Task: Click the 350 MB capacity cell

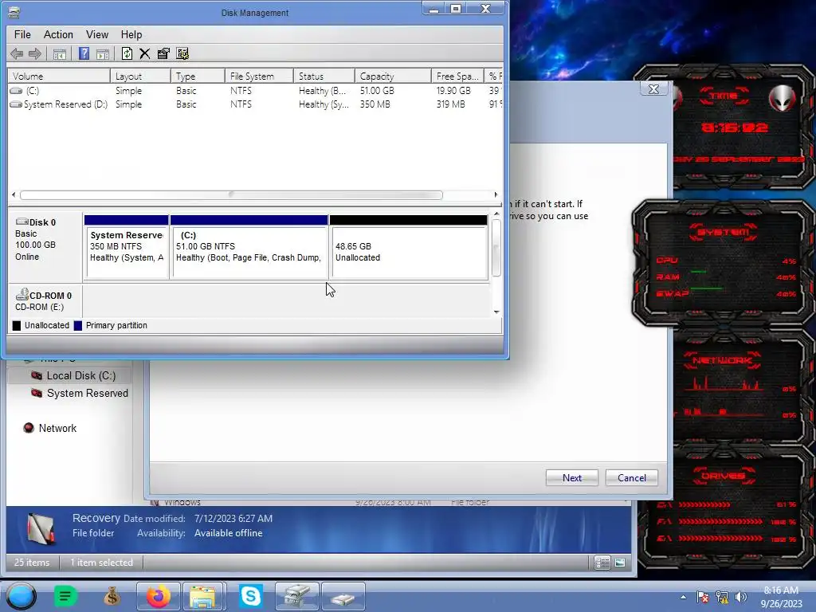Action: tap(375, 104)
